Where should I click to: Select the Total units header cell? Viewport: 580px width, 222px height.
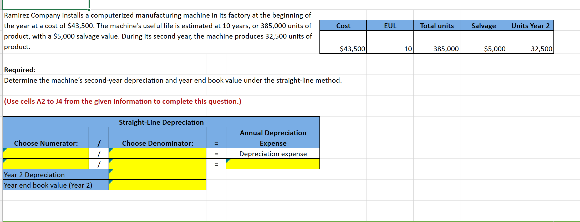pos(437,25)
